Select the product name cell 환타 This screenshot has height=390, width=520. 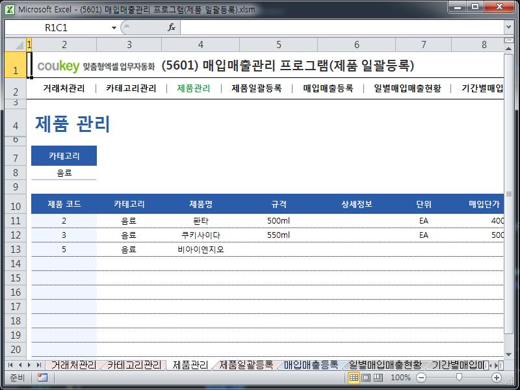click(x=201, y=221)
